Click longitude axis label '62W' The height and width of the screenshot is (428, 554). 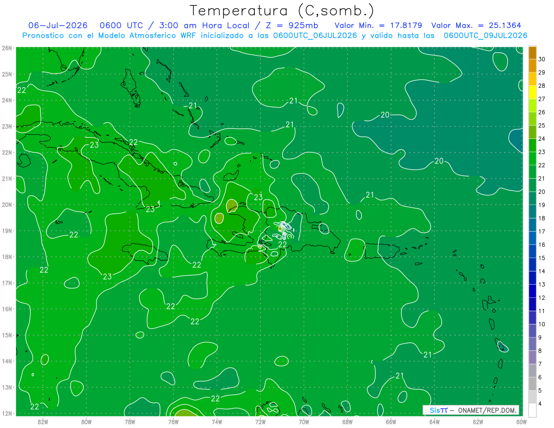(478, 422)
